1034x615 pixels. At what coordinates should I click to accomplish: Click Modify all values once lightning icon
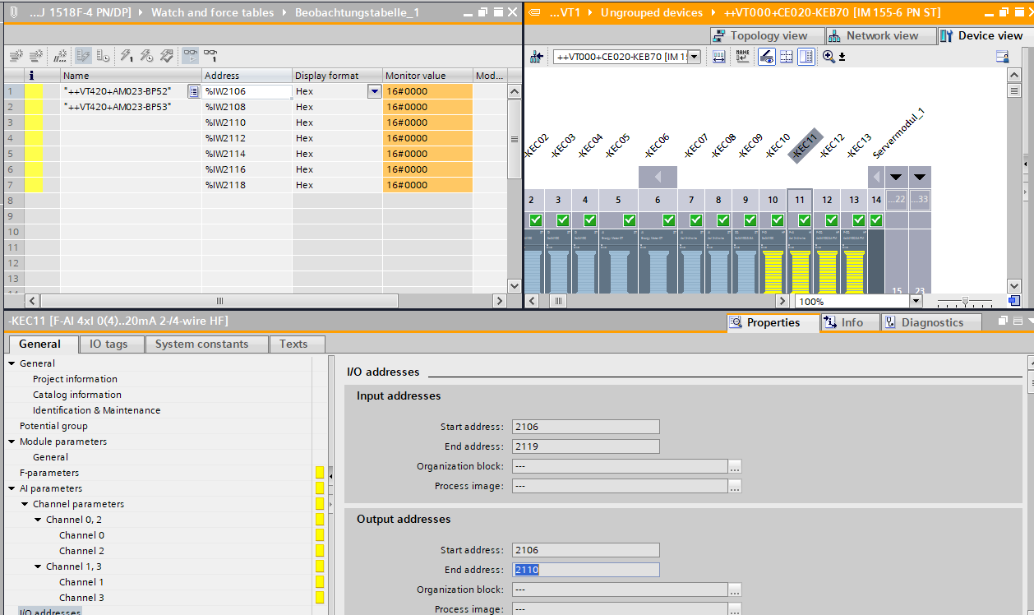point(127,56)
